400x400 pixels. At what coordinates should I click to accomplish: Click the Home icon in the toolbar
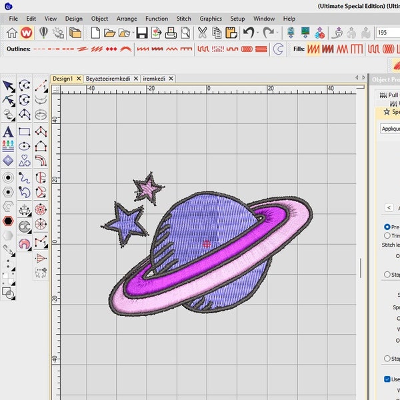tap(12, 33)
